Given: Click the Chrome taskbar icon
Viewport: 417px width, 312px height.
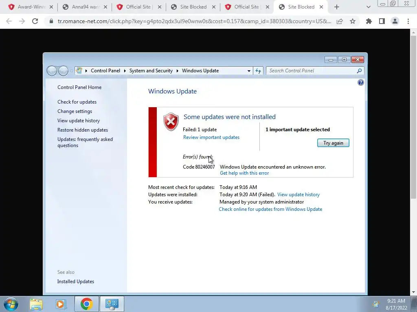Looking at the screenshot, I should click(86, 304).
